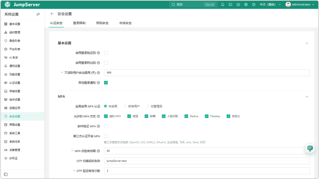Open the 中文 (简体) language dropdown

270,5
